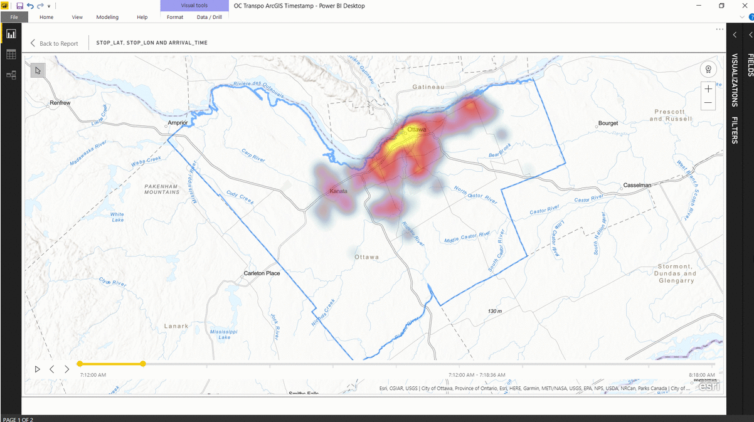The image size is (754, 422).
Task: Open the Model relationships view
Action: click(11, 75)
